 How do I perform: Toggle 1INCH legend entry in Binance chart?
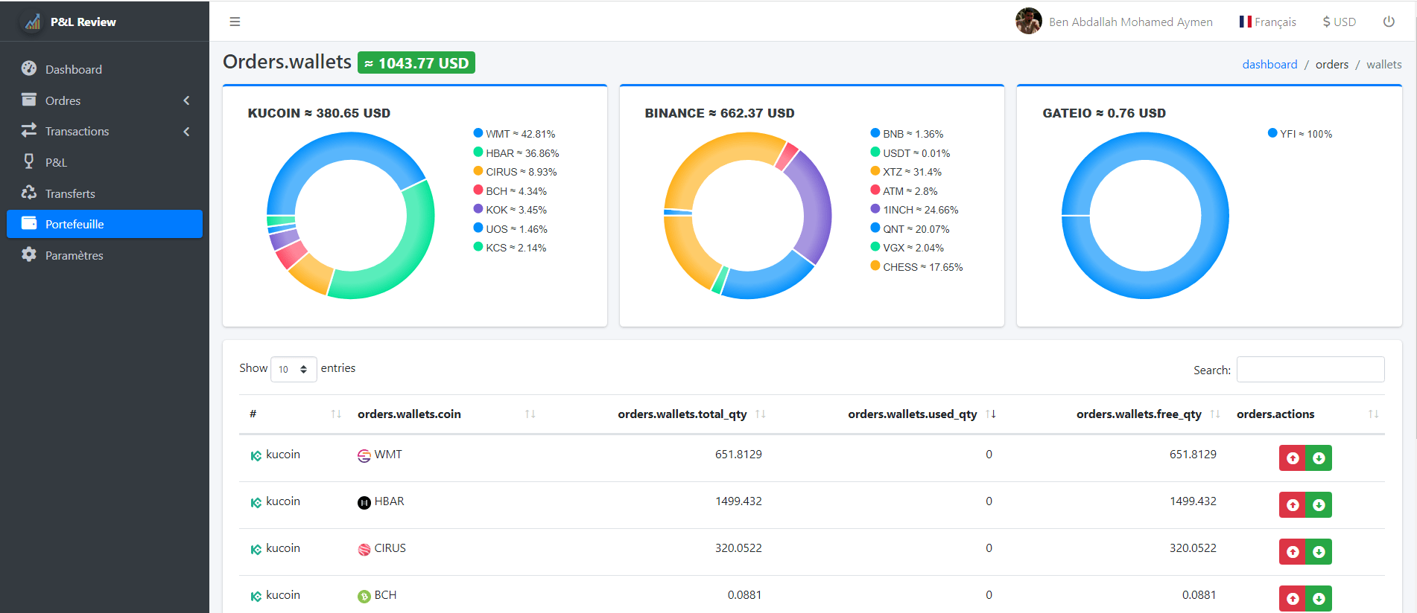click(x=914, y=210)
